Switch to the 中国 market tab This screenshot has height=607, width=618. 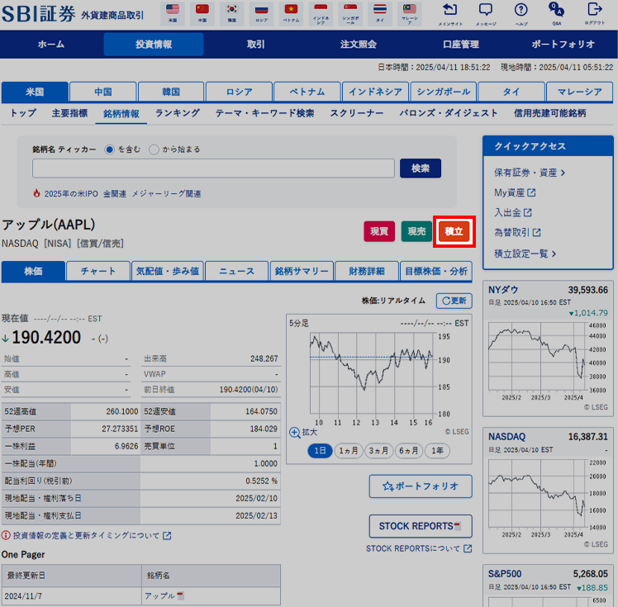103,92
